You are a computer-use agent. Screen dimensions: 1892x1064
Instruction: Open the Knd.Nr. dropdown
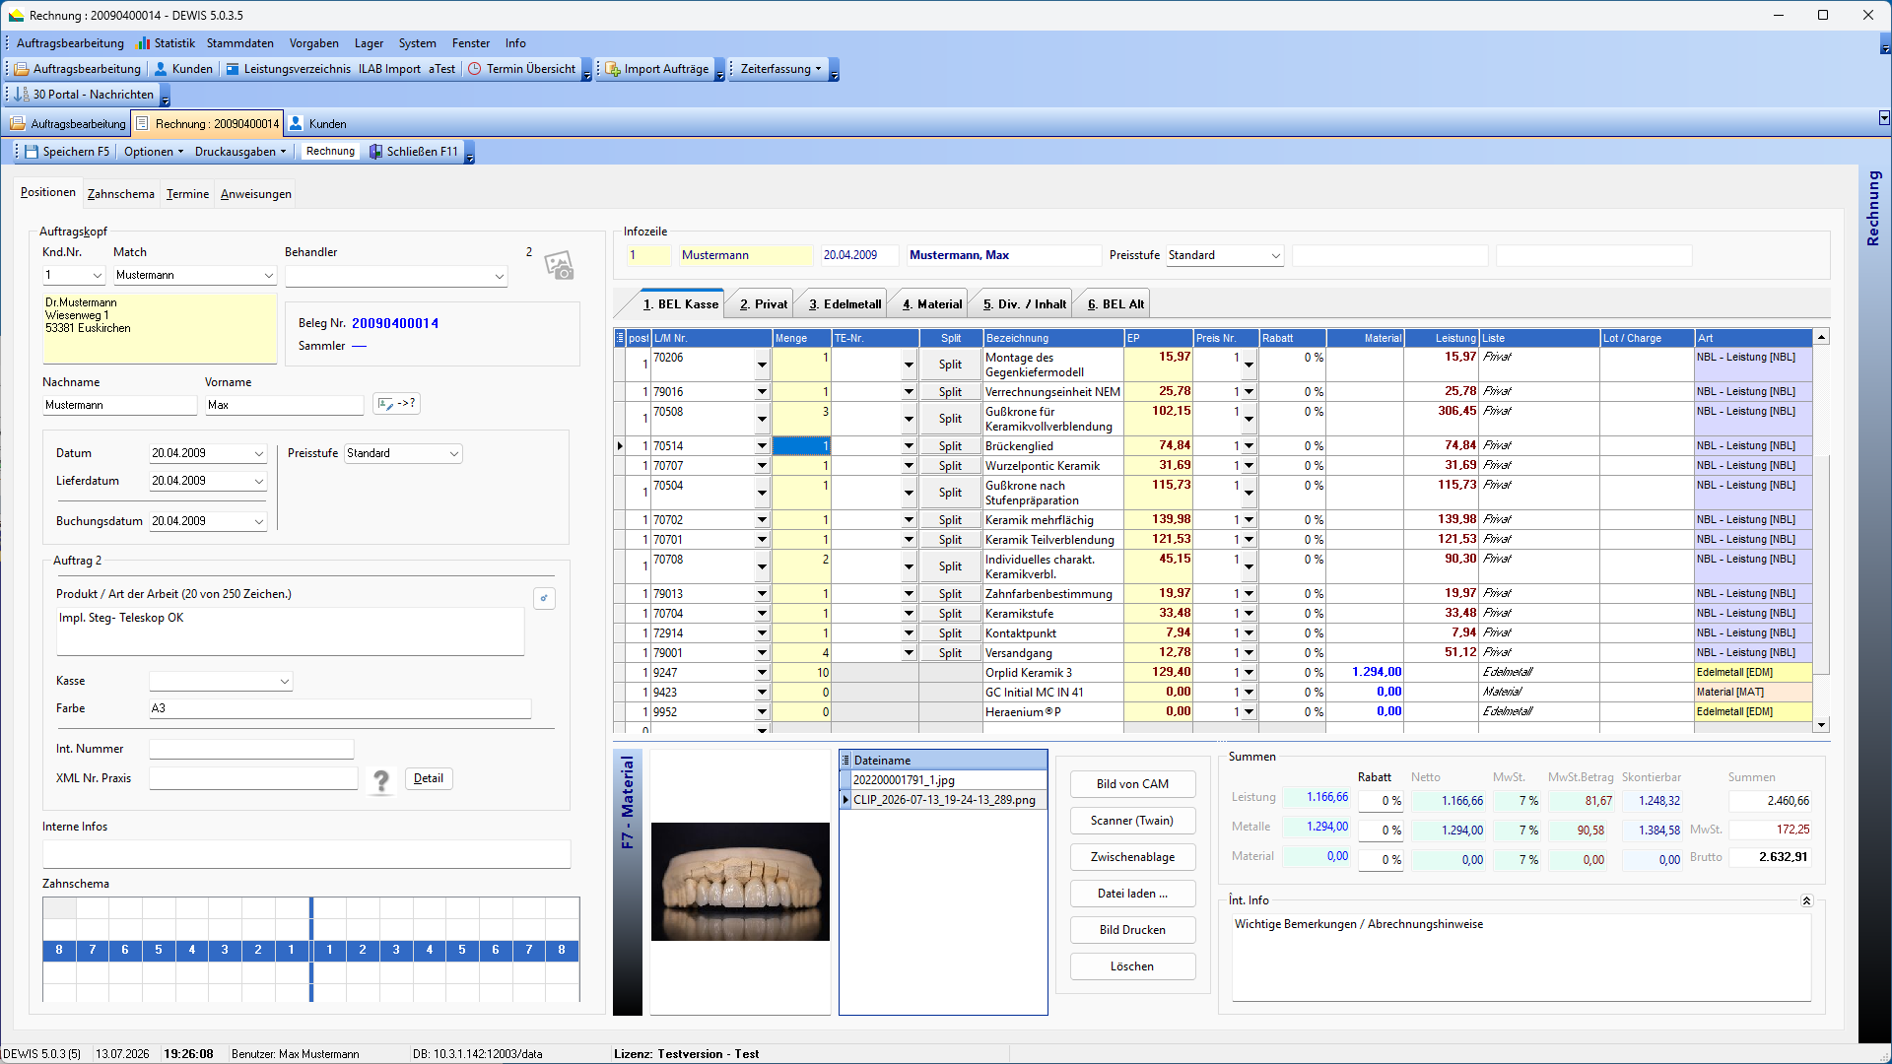tap(97, 276)
